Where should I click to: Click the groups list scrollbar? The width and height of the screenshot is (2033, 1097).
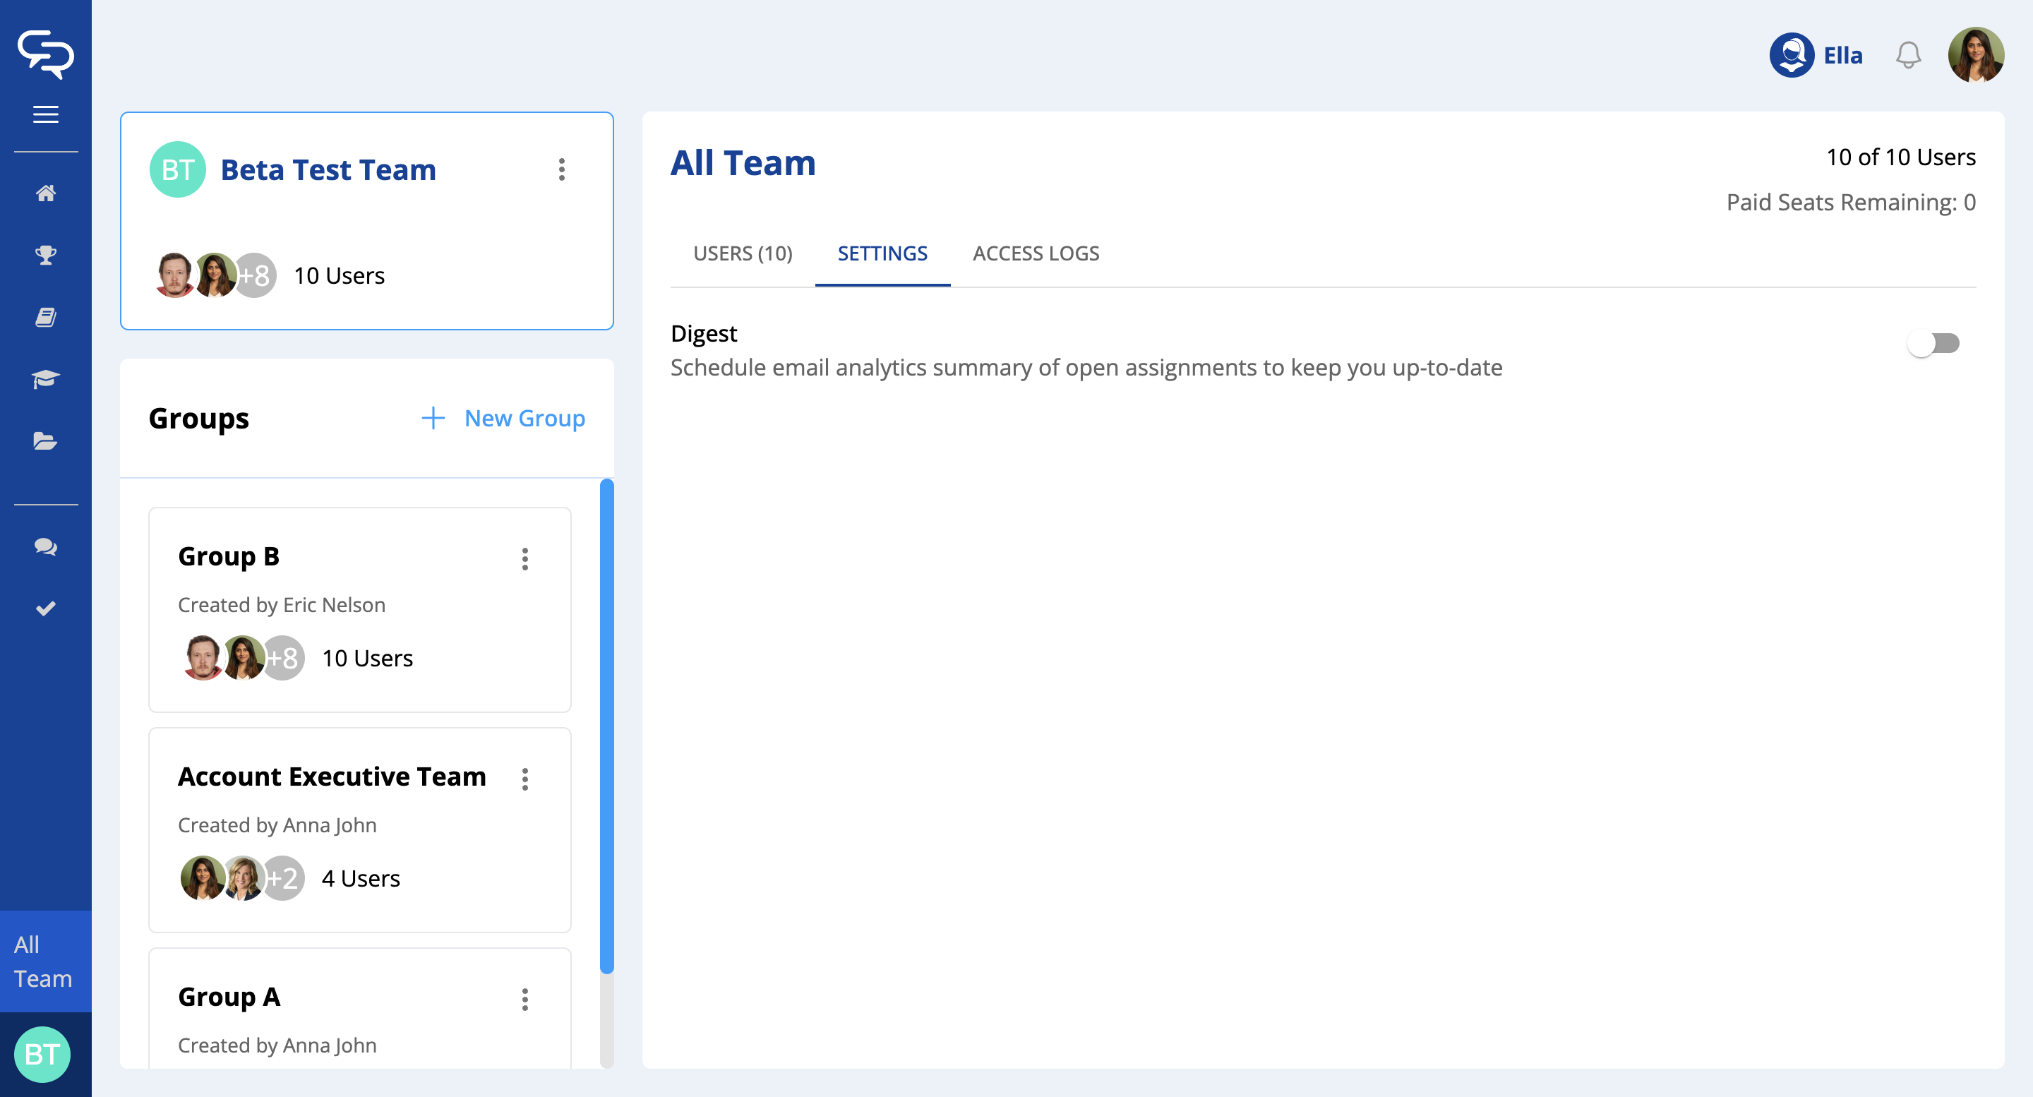point(606,726)
